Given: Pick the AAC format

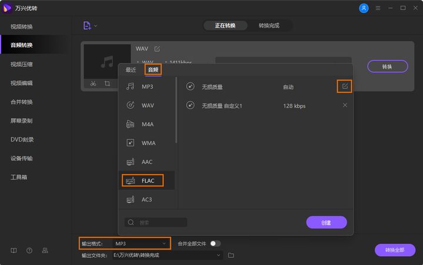Looking at the screenshot, I should [x=147, y=162].
